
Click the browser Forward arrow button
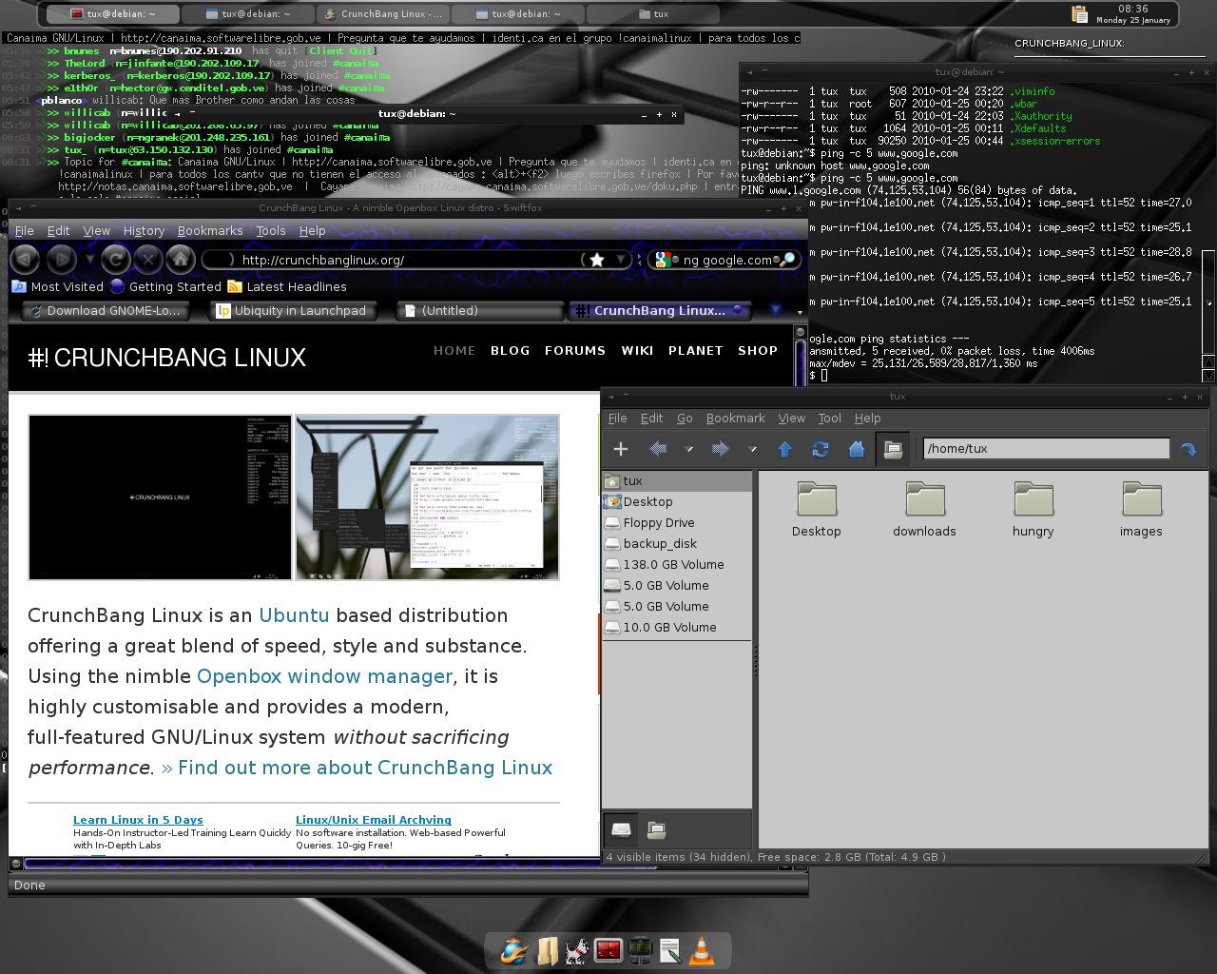(62, 259)
